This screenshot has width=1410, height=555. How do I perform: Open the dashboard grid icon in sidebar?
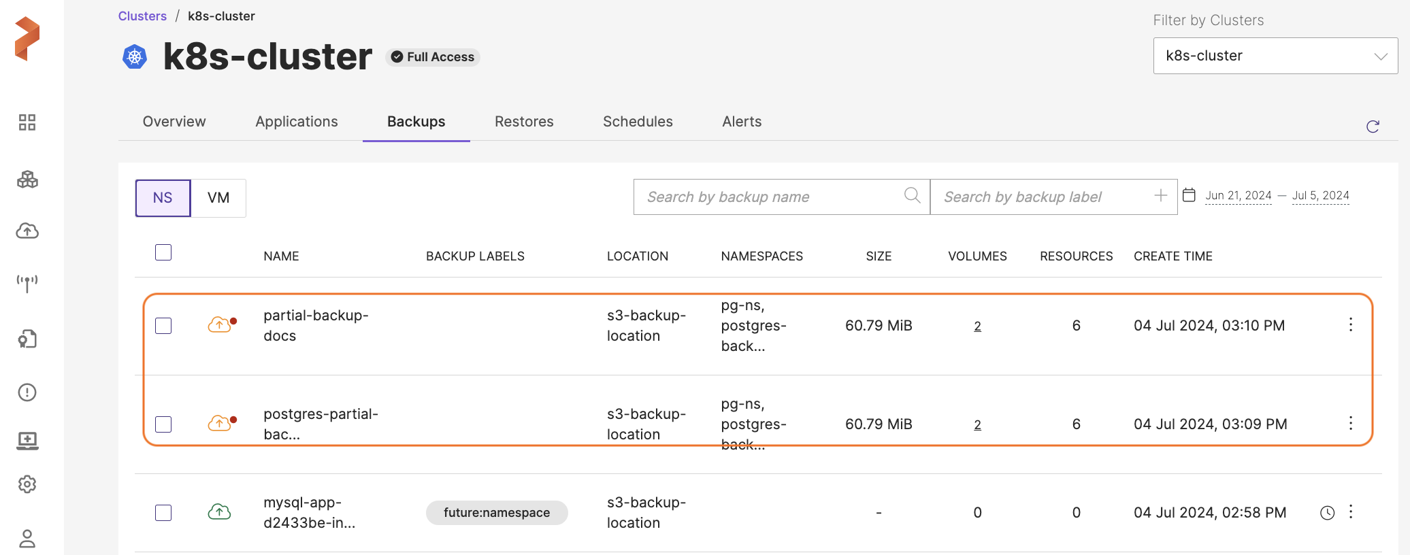[27, 122]
